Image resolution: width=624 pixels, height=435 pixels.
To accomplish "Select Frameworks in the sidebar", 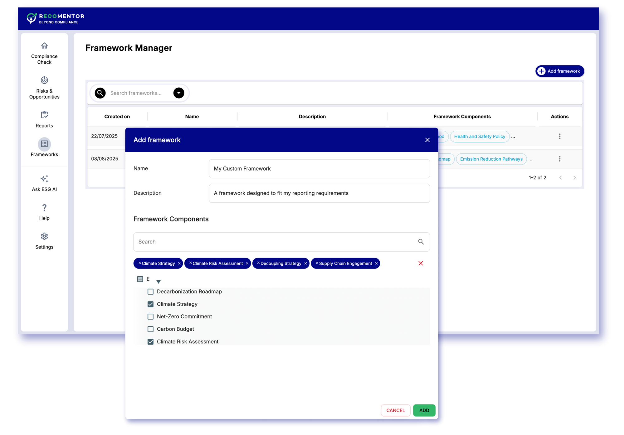I will 44,144.
